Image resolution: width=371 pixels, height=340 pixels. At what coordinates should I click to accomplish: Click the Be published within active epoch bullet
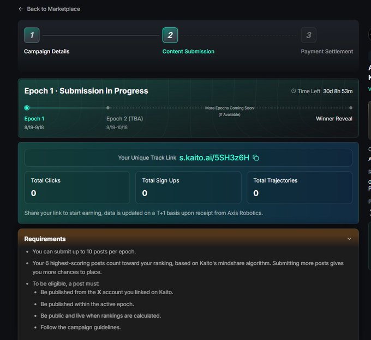point(87,304)
